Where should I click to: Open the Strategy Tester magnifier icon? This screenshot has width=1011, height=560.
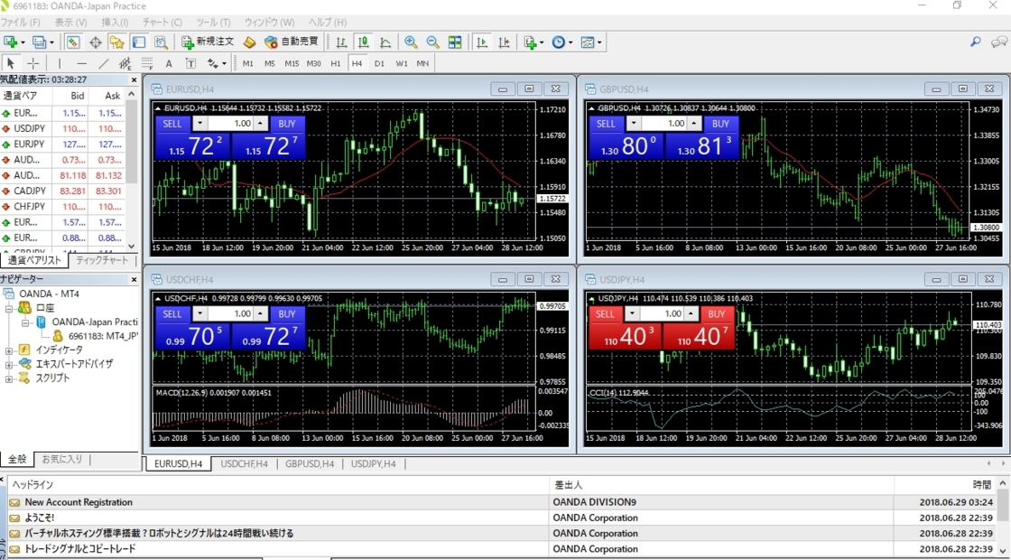click(161, 42)
